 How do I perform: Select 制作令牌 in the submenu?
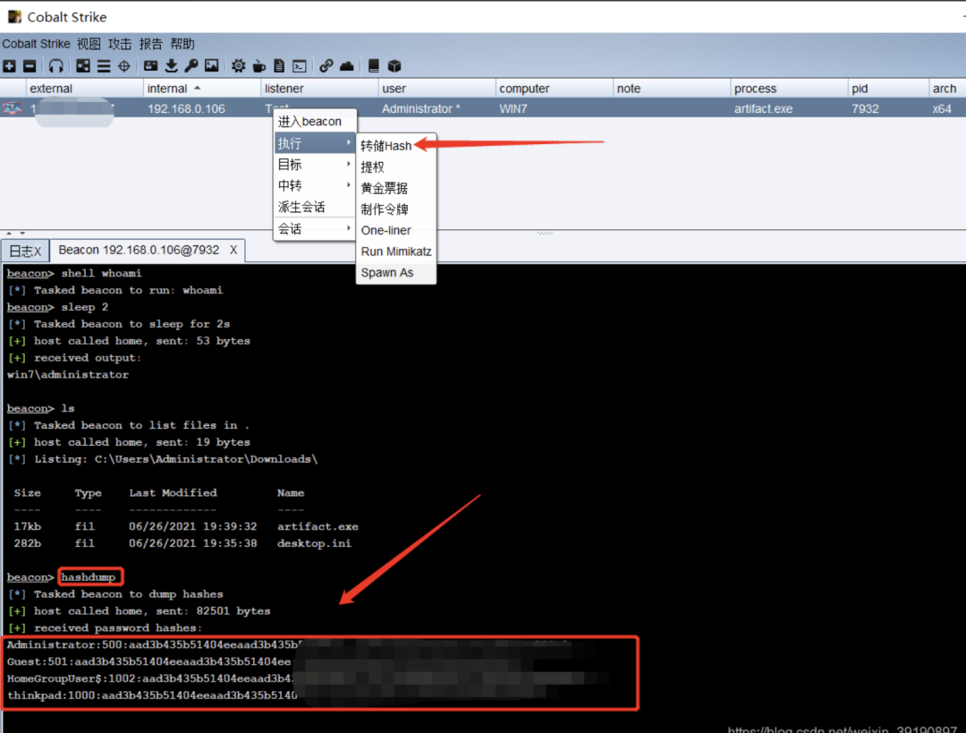(x=396, y=209)
